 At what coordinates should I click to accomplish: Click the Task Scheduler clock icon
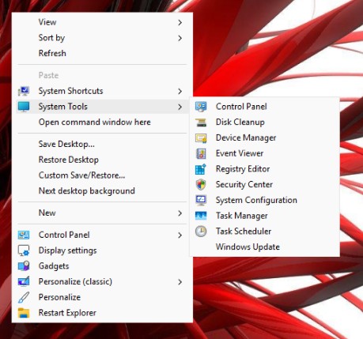coord(201,232)
